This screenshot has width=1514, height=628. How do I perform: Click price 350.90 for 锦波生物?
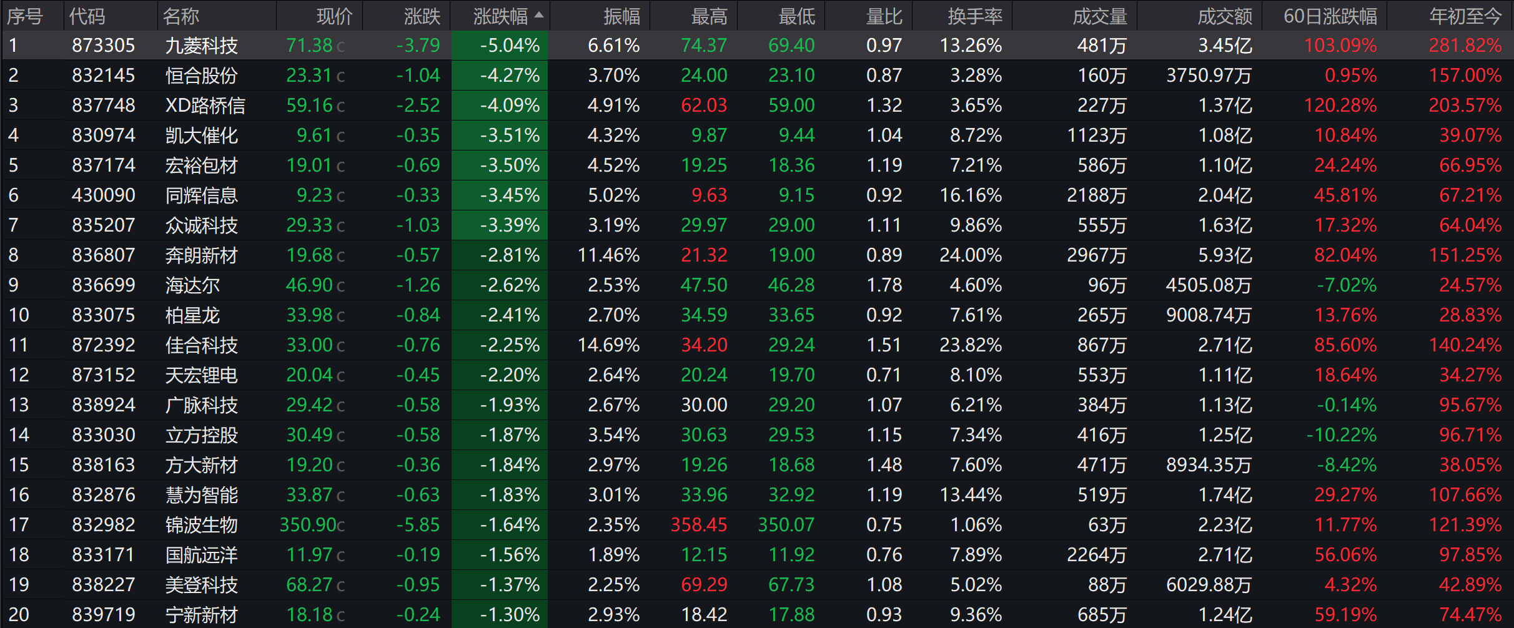pos(308,525)
